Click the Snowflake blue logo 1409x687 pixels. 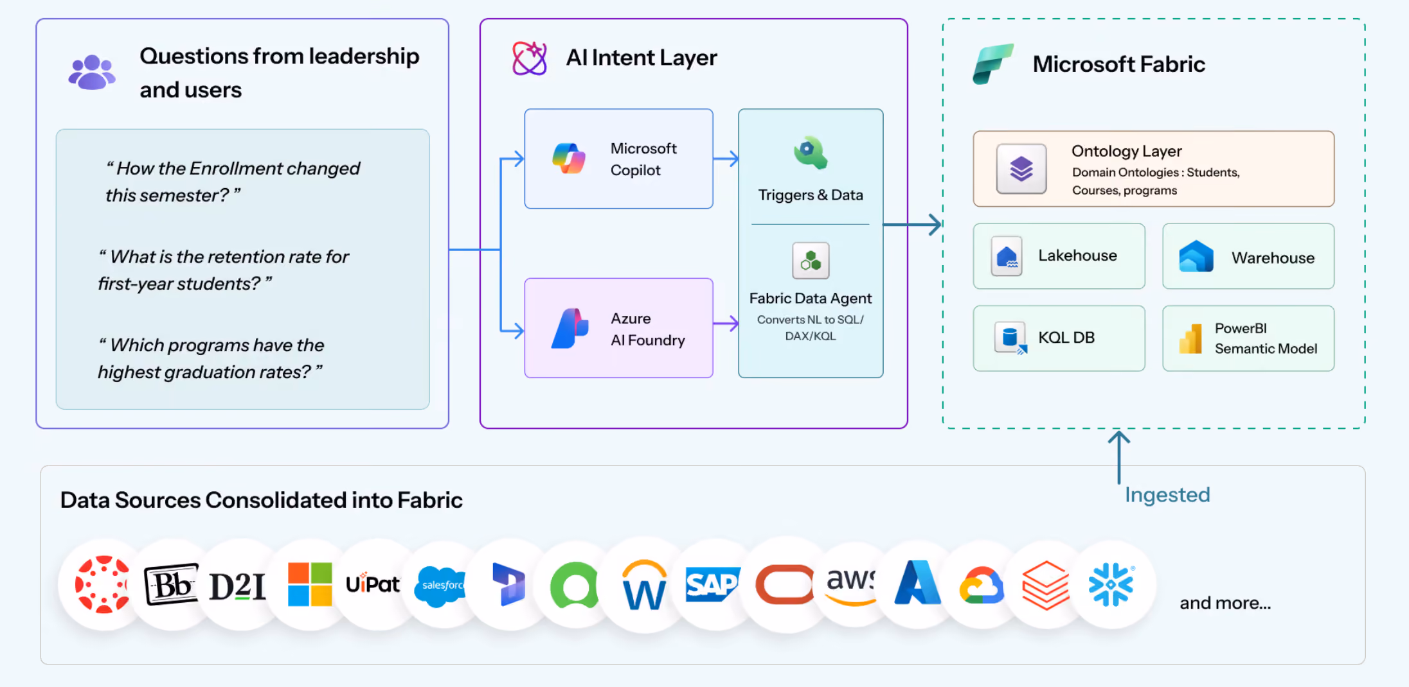1111,584
